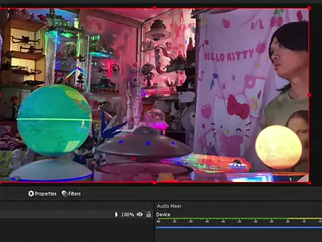This screenshot has width=322, height=242.
Task: Click the glowing moon lamp in preview
Action: tap(278, 147)
